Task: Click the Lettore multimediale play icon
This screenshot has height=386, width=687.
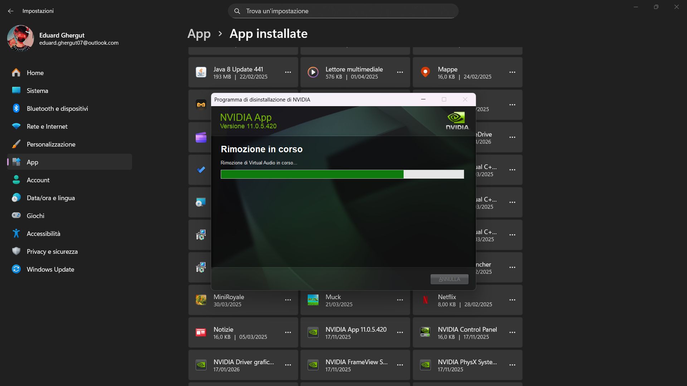Action: 313,72
